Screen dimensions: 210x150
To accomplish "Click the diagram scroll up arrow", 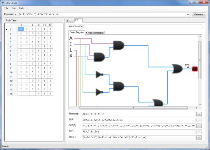I will point(200,37).
